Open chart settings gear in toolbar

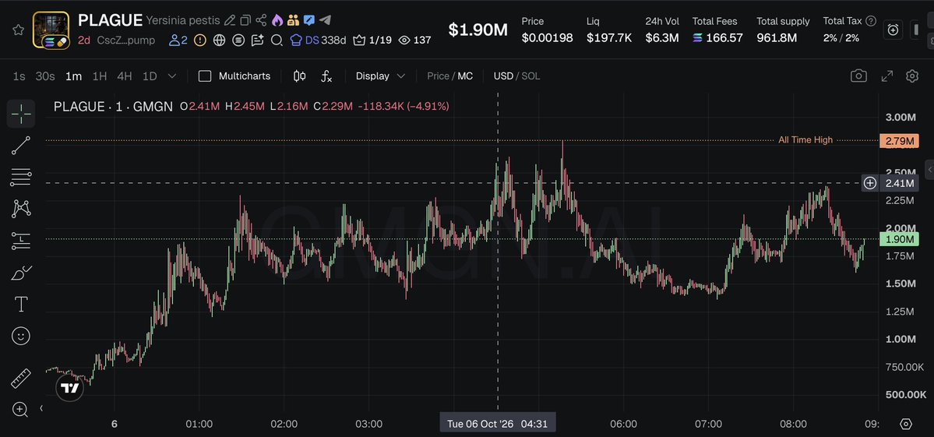pyautogui.click(x=912, y=76)
